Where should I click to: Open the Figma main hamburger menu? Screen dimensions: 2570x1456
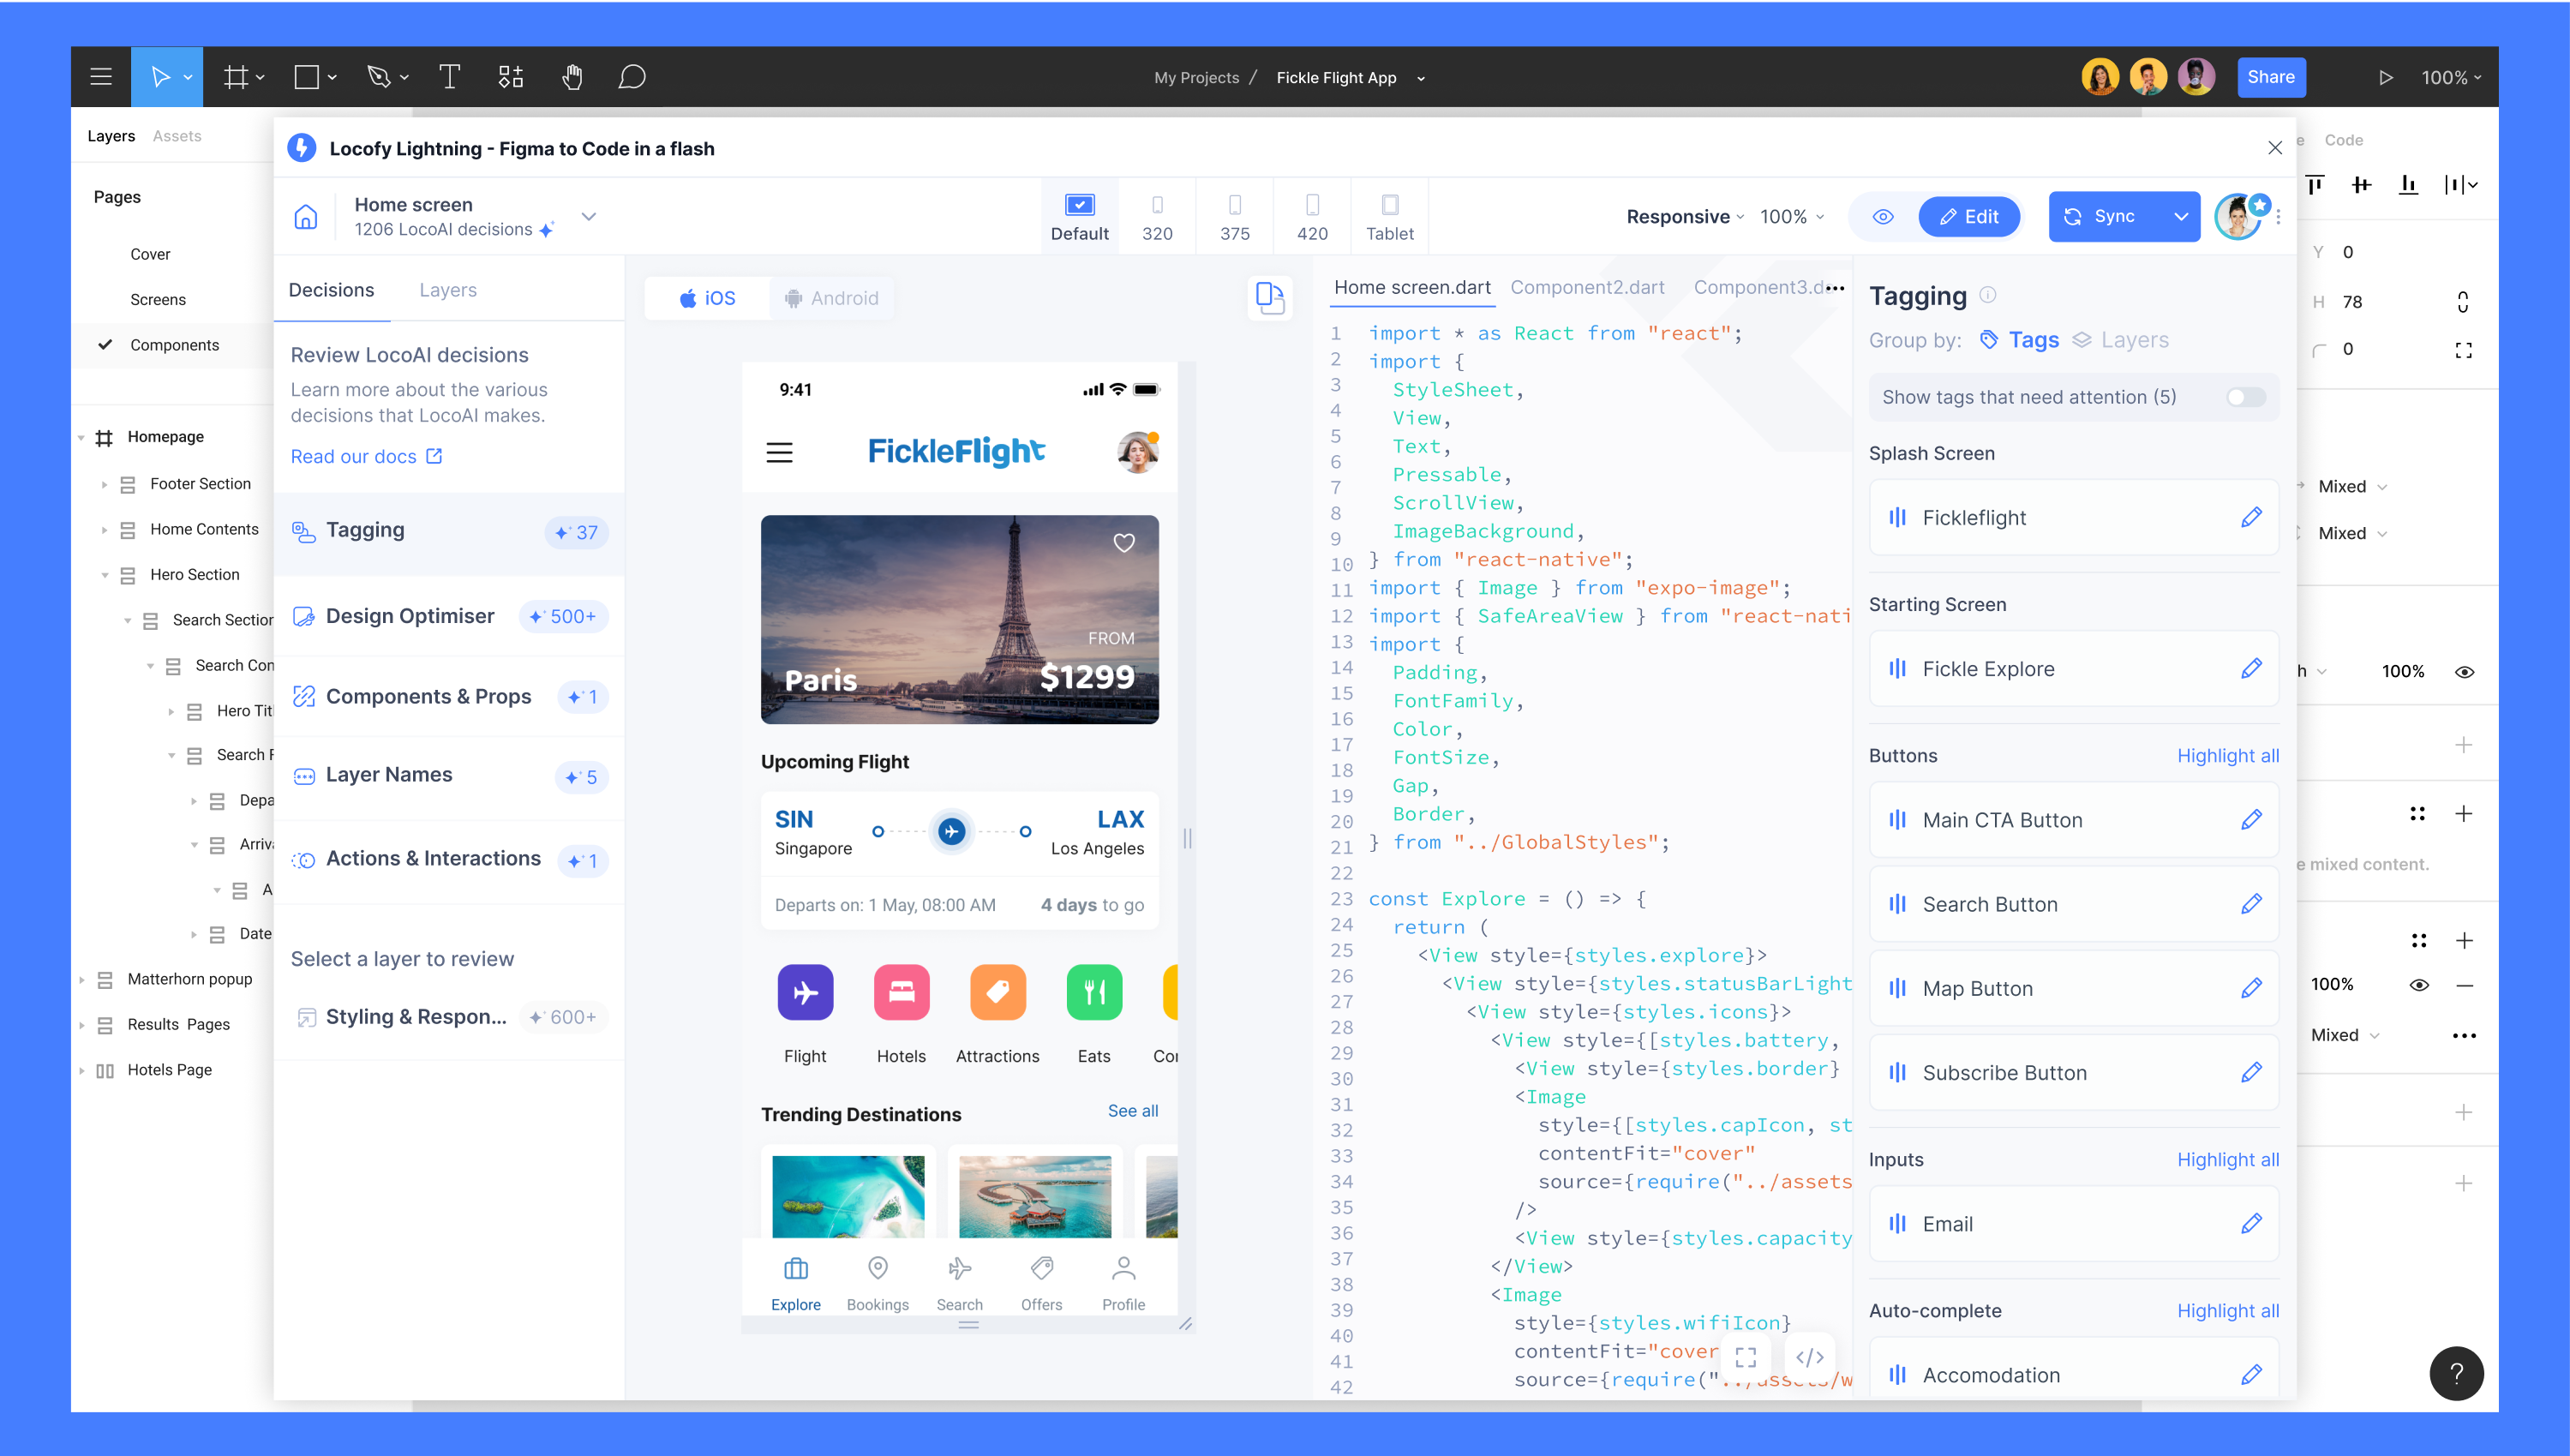(x=100, y=77)
